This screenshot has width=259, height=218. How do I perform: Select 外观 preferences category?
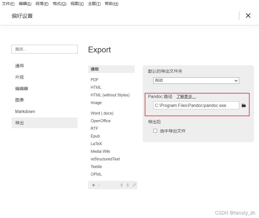[45, 77]
